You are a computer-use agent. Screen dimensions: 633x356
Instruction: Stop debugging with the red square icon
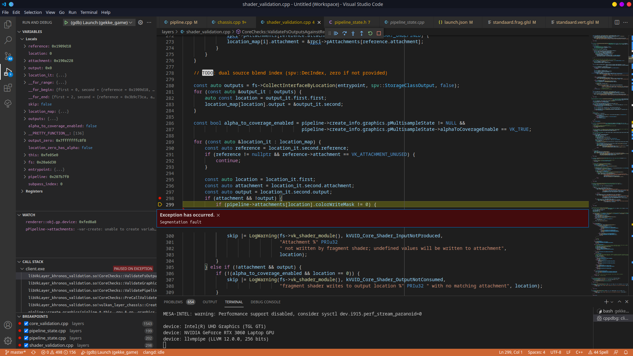378,33
